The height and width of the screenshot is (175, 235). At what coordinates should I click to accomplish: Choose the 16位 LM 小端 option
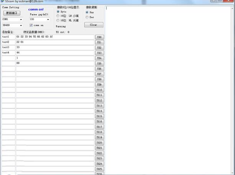58,16
